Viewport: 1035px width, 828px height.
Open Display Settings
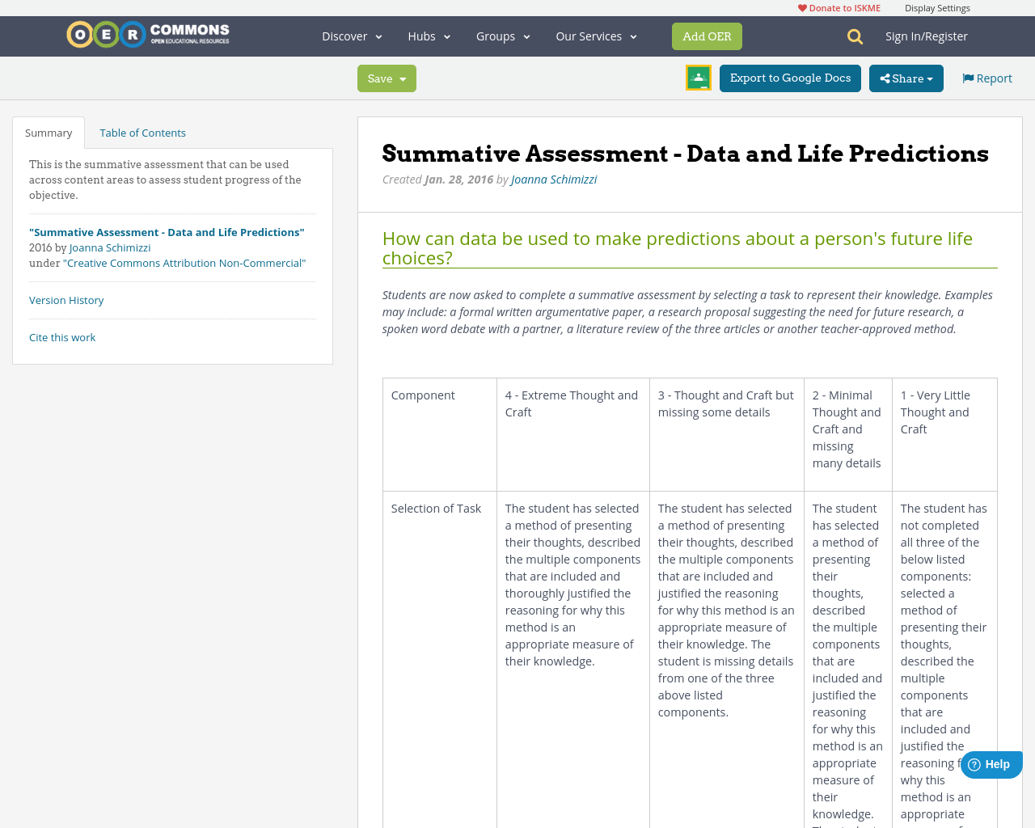[937, 6]
